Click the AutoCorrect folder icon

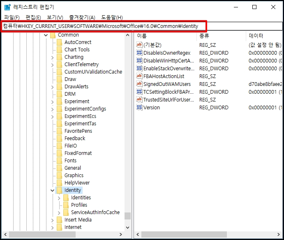pos(59,42)
